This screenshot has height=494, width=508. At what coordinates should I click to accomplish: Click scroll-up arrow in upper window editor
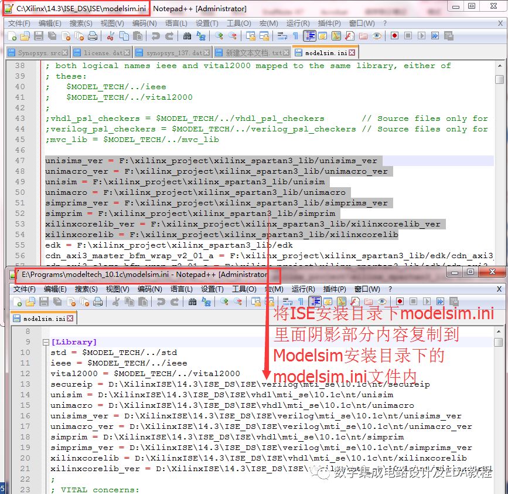coord(500,66)
